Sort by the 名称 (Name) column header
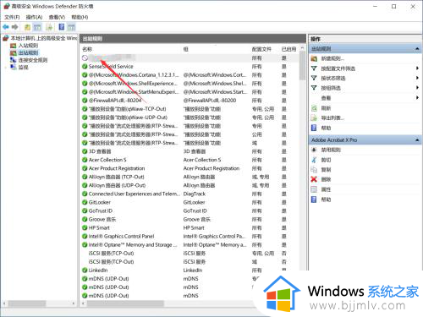The image size is (423, 317). (x=87, y=49)
